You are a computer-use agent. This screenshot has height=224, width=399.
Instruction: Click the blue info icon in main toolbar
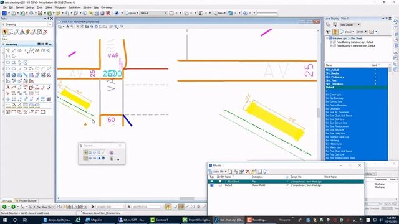pyautogui.click(x=85, y=13)
